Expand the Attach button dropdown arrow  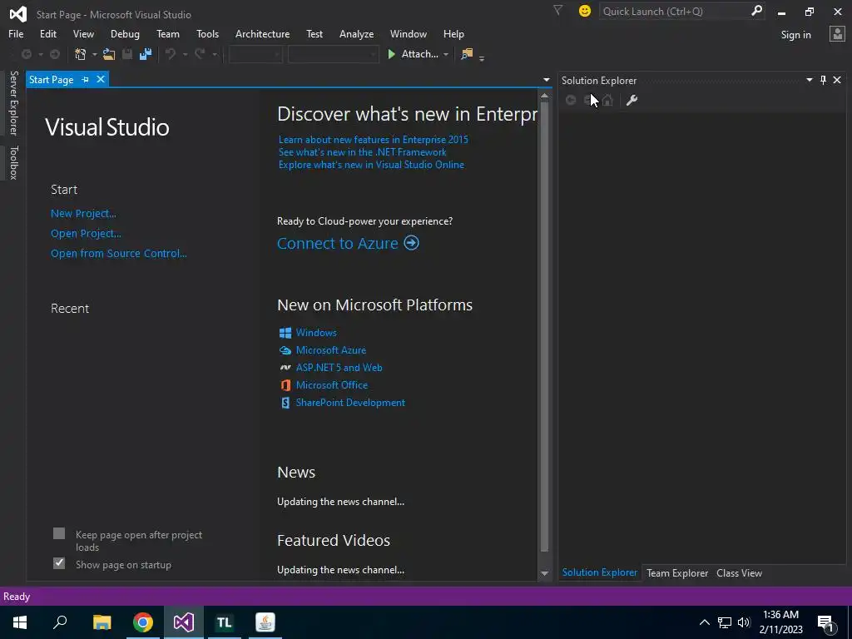click(446, 54)
